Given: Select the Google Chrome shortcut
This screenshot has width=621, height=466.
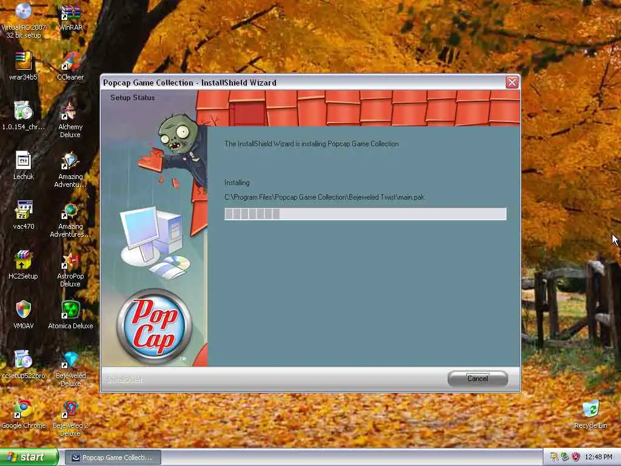Looking at the screenshot, I should tap(24, 414).
